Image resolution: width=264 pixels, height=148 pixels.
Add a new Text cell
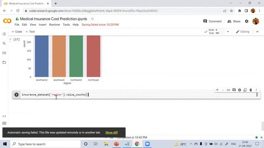30,32
